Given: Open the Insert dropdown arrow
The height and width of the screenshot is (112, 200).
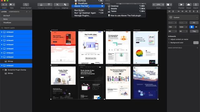Looking at the screenshot, I should pyautogui.click(x=6, y=5).
